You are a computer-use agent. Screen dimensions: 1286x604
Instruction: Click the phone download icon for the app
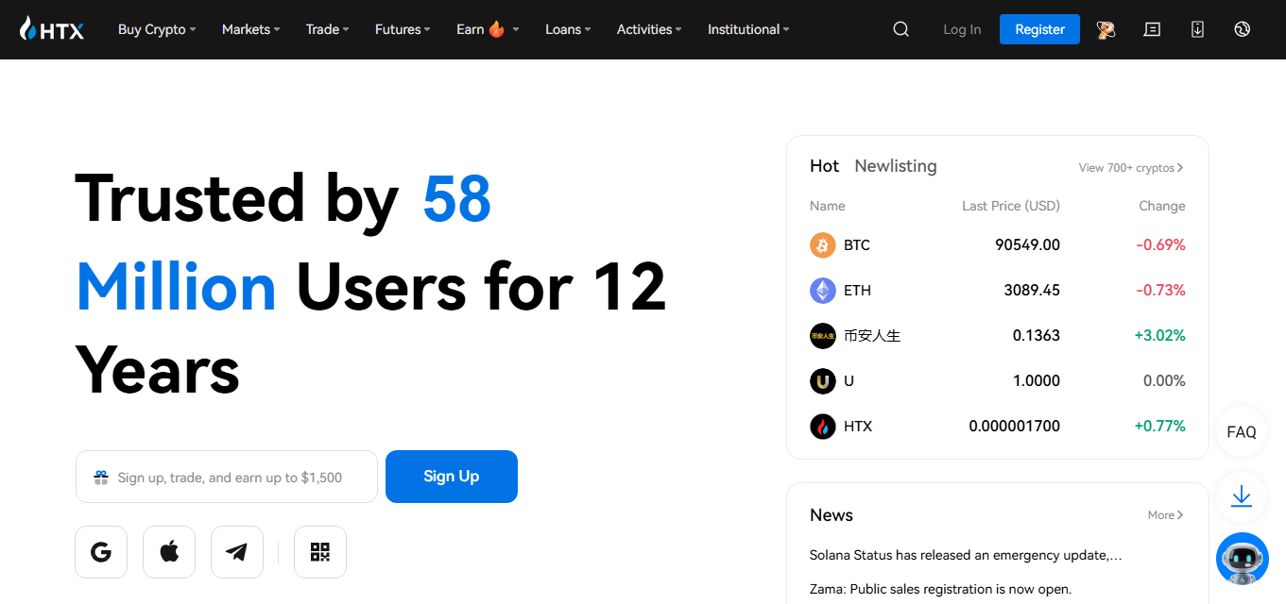(1196, 29)
